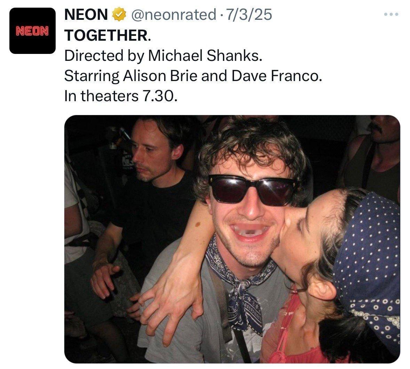
Task: Click the bold TOGETHER. title text
Action: pos(108,35)
